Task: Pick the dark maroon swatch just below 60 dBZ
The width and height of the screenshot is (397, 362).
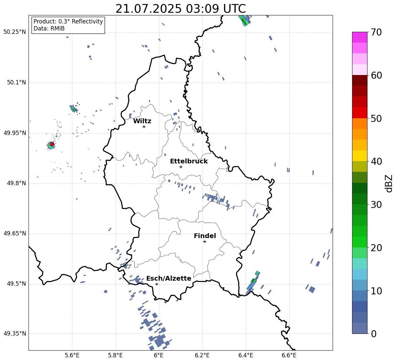Action: tap(360, 80)
